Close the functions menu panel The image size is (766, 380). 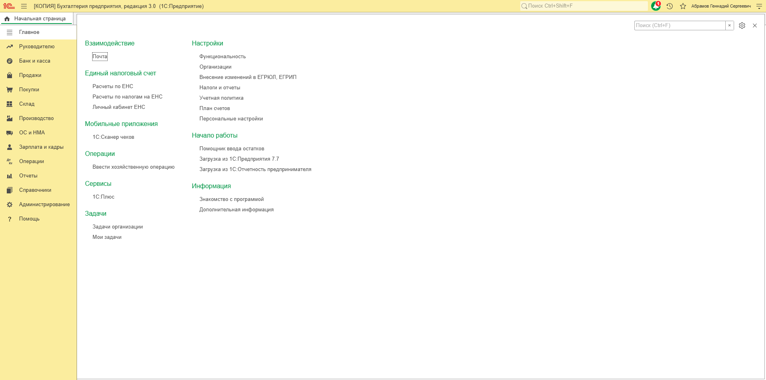click(x=755, y=26)
